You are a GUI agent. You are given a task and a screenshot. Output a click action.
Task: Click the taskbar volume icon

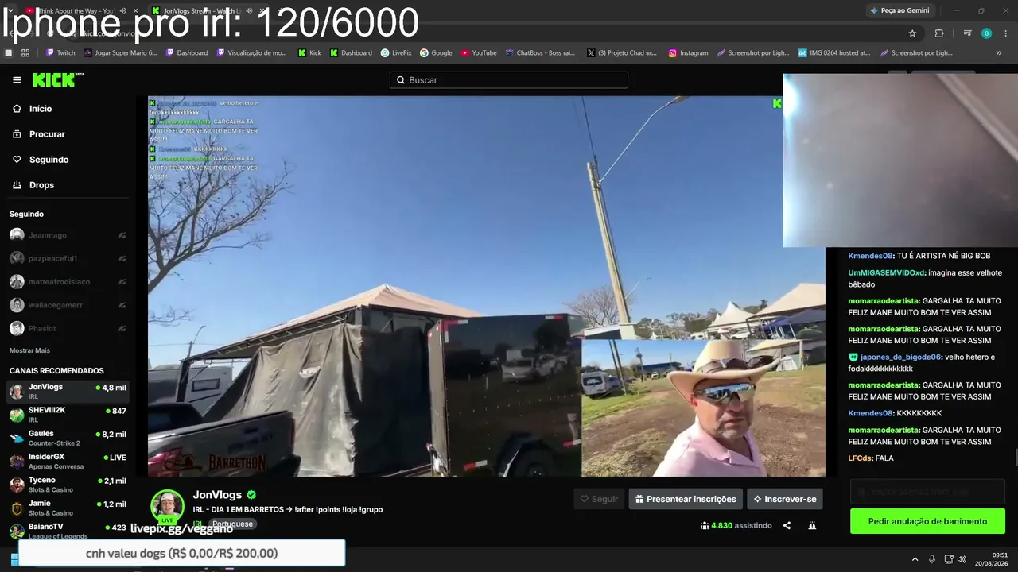[962, 559]
